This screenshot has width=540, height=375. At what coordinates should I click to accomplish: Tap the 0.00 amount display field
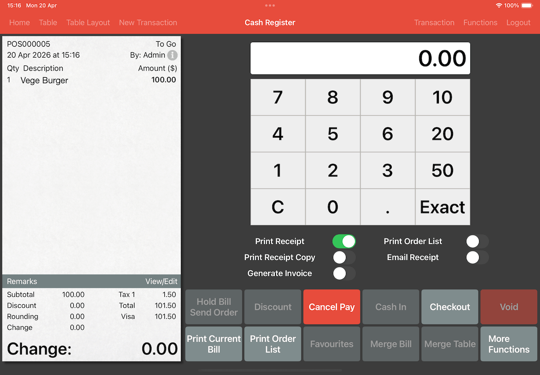click(x=360, y=58)
